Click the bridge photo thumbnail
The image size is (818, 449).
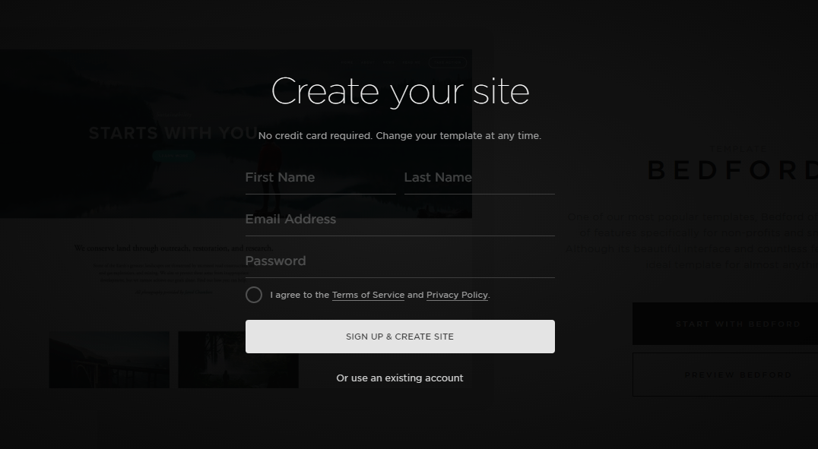click(x=109, y=359)
